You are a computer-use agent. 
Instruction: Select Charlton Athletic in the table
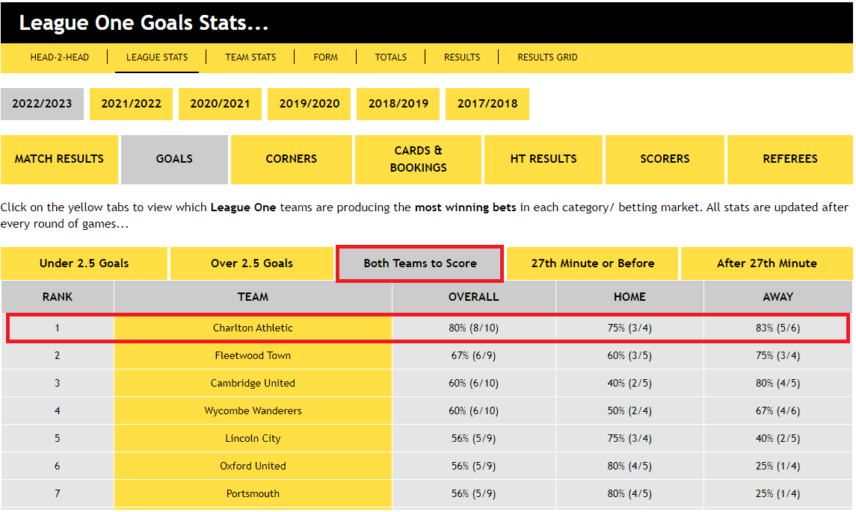pyautogui.click(x=253, y=328)
